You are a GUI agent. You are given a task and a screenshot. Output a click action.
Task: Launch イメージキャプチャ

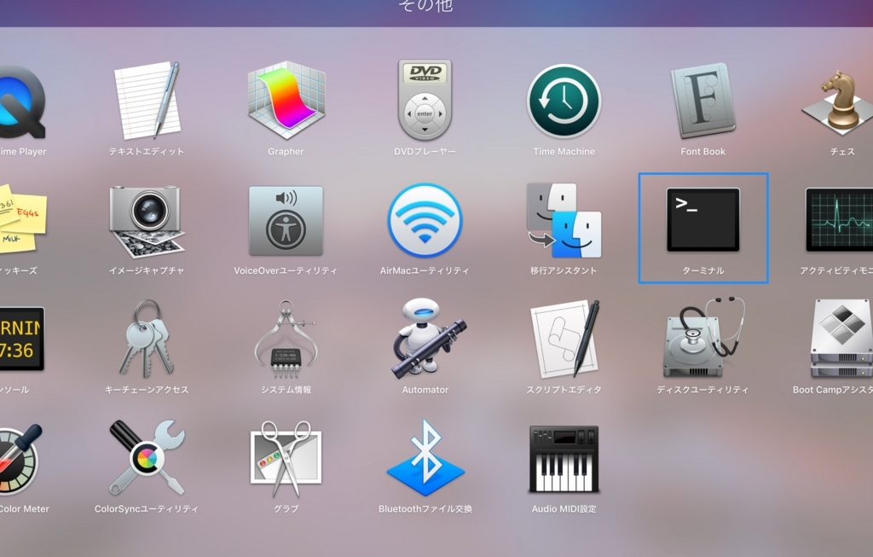(147, 222)
